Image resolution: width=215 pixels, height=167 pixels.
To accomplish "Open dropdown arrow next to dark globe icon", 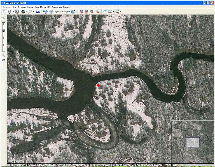I will tap(27, 12).
